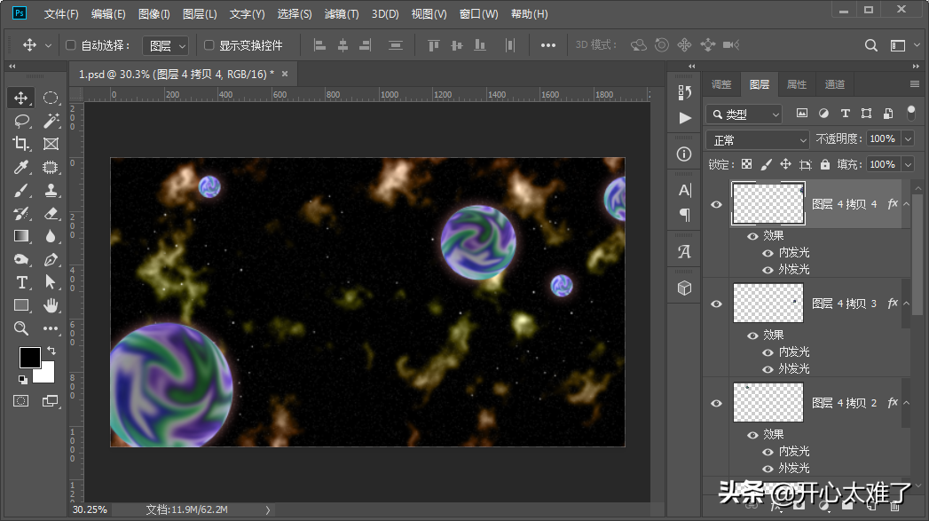Open the 滤镜(T) menu
This screenshot has width=929, height=521.
(x=342, y=14)
